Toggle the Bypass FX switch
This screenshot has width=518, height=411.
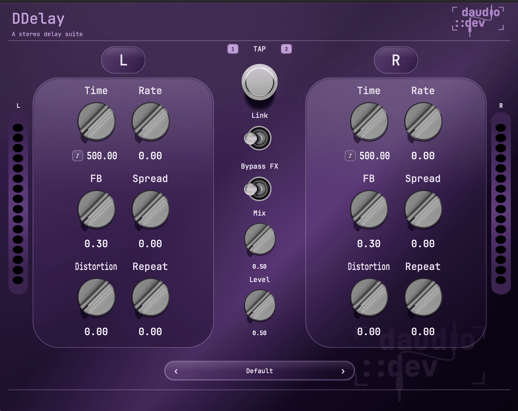pyautogui.click(x=258, y=189)
